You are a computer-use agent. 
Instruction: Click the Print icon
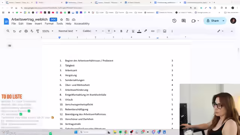coord(26,31)
